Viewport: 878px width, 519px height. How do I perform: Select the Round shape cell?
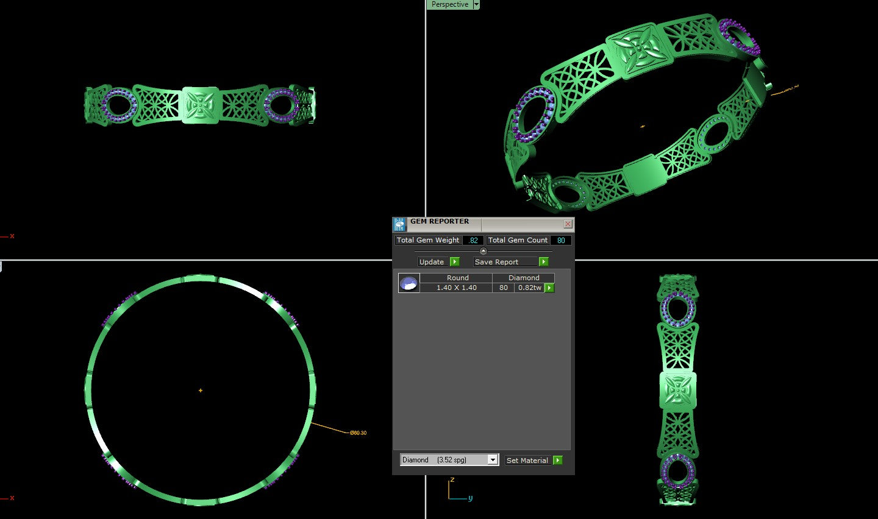tap(457, 278)
